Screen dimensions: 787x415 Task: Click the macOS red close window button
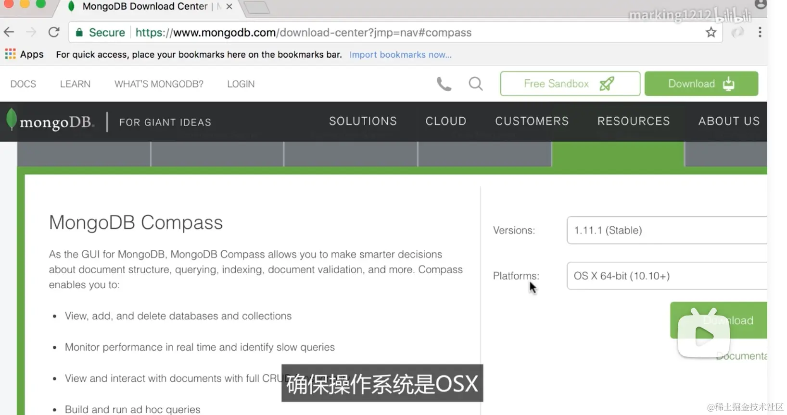tap(8, 3)
